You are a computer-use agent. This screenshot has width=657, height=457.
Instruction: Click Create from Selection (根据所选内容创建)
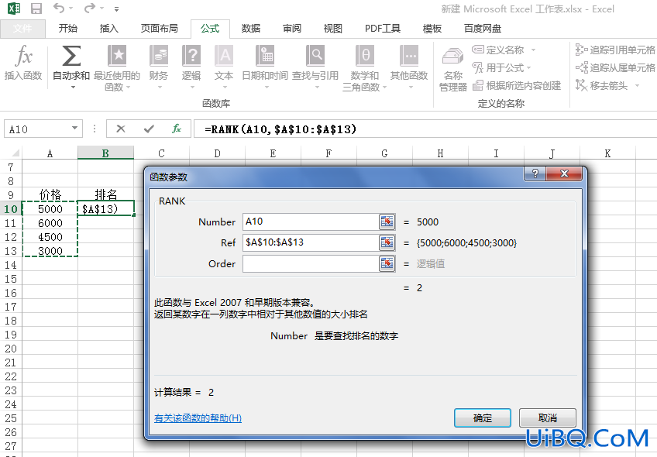click(517, 85)
